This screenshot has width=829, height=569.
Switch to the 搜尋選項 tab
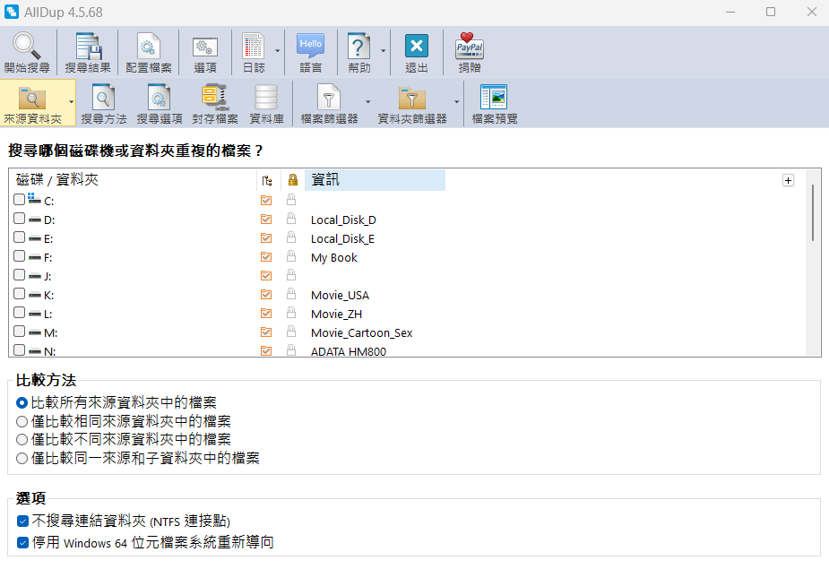tap(160, 104)
